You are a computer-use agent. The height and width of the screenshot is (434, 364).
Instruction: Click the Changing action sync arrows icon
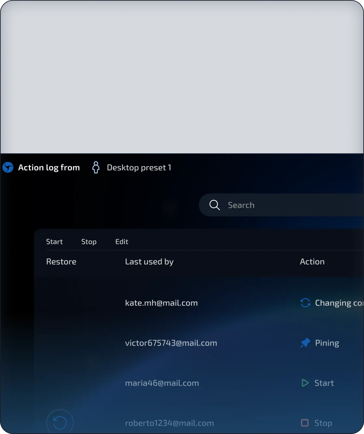click(x=305, y=303)
